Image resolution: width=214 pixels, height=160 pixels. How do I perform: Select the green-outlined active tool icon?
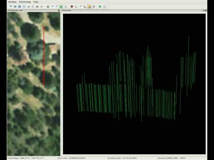(61, 7)
